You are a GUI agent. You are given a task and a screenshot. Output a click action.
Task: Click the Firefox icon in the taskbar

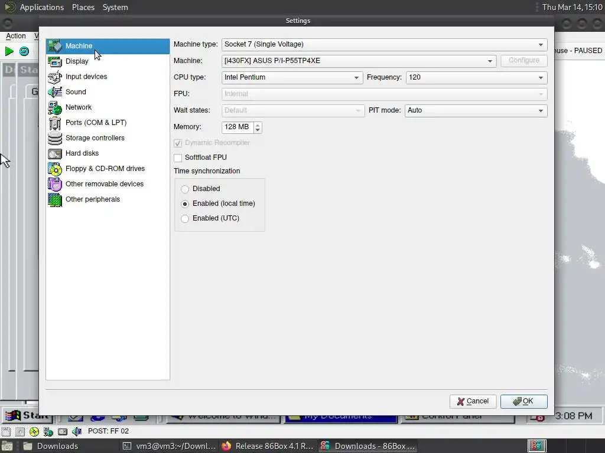point(226,446)
